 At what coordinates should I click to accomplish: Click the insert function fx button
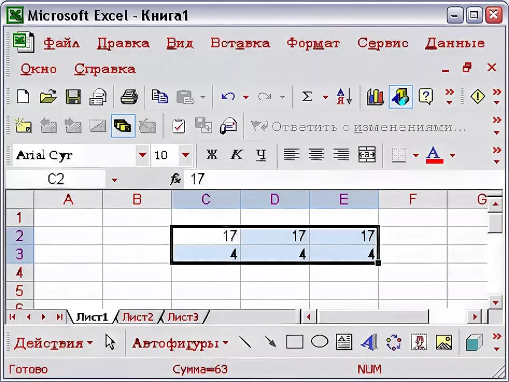175,179
